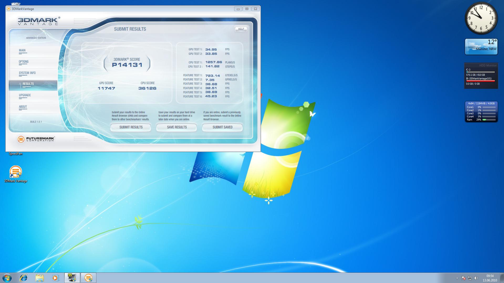The height and width of the screenshot is (283, 504).
Task: Click the Ram usage bar in CPU gadget
Action: (489, 120)
